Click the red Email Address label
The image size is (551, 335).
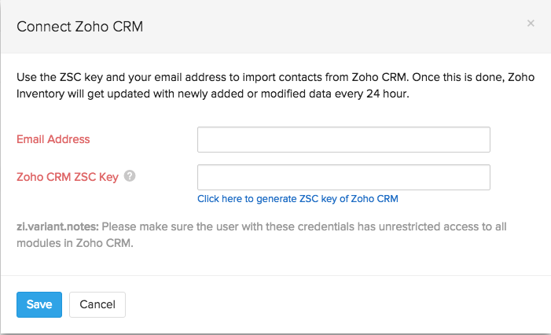53,139
